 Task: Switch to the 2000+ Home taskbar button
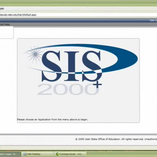click(x=10, y=154)
